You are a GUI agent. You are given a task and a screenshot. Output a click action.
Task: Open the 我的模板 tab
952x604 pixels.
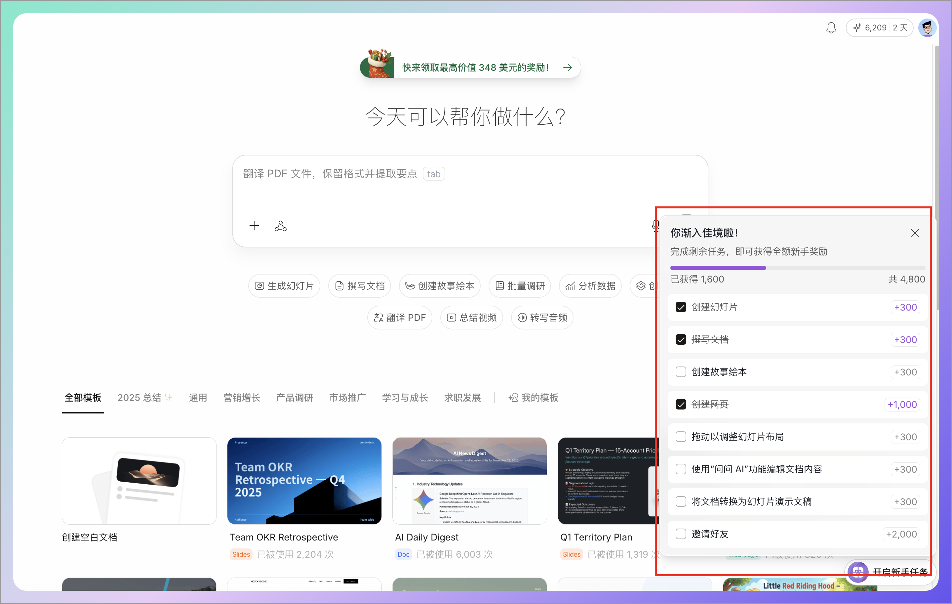pos(533,398)
